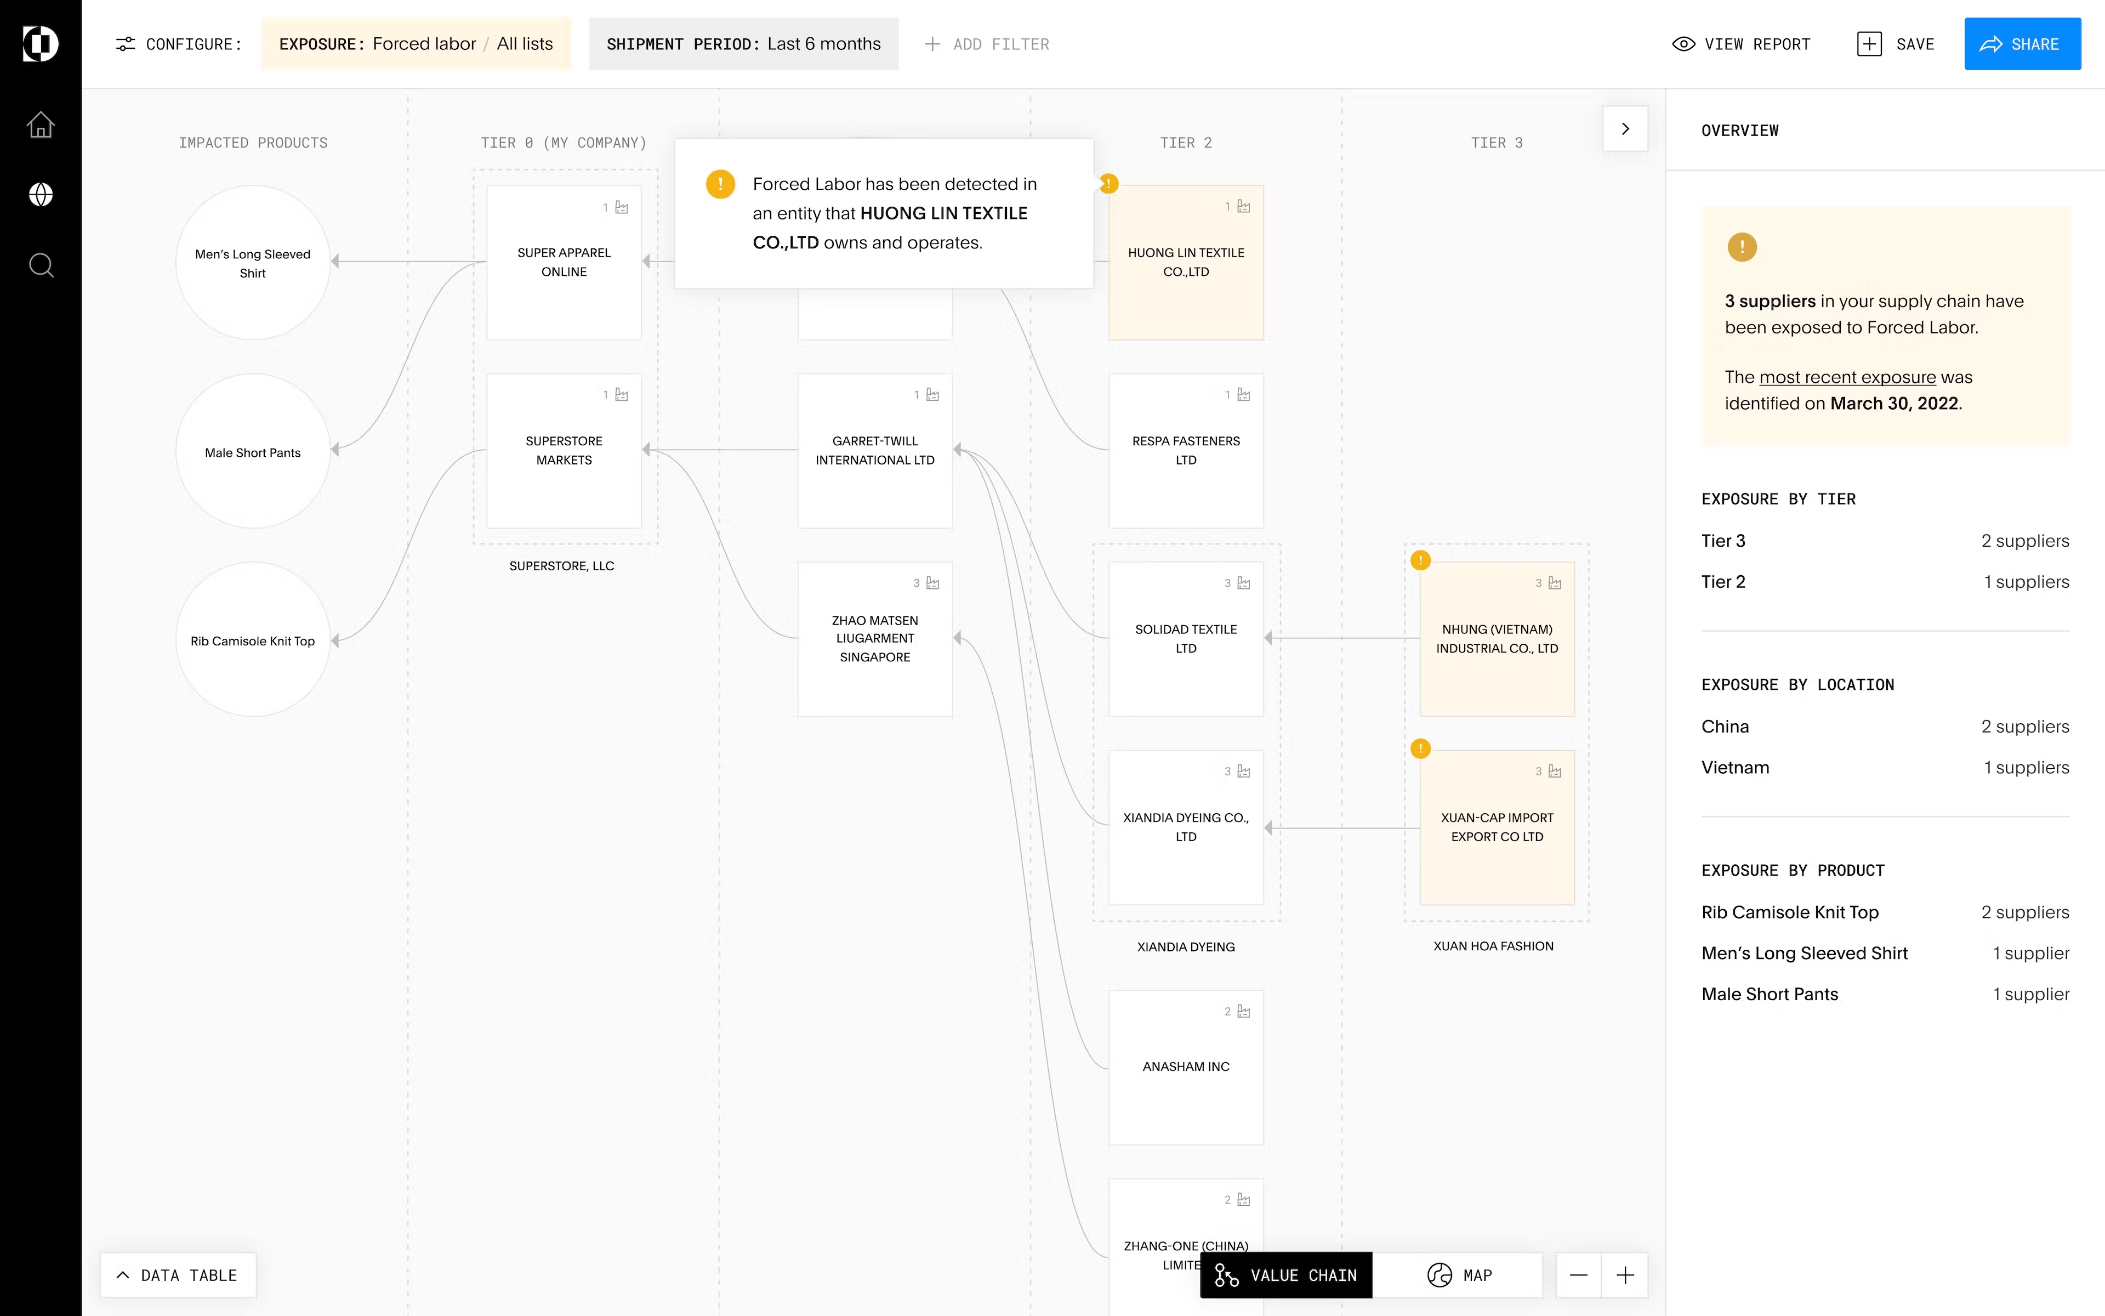Click the blue Share button
This screenshot has height=1316, width=2105.
click(2022, 44)
